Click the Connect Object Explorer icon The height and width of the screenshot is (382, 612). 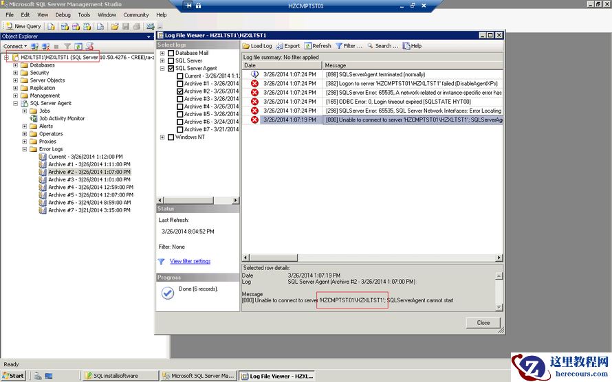point(35,47)
